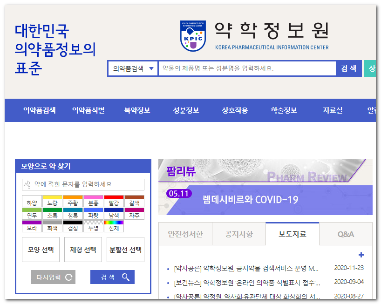This screenshot has width=381, height=304.
Task: Click the 약학정보원 title text
Action: click(x=272, y=31)
